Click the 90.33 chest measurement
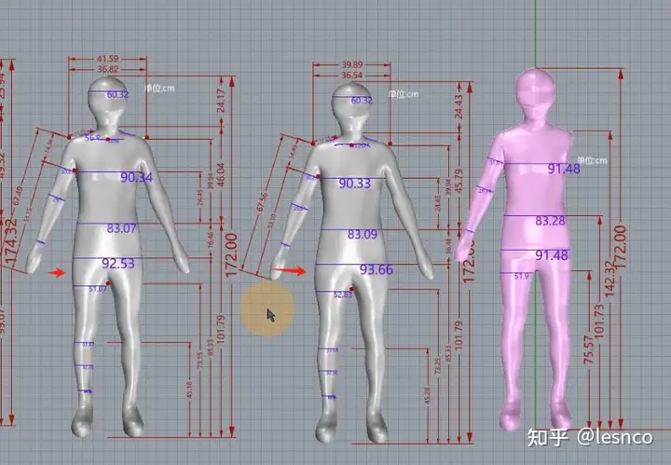Screen dimensions: 671x465 click(x=355, y=184)
